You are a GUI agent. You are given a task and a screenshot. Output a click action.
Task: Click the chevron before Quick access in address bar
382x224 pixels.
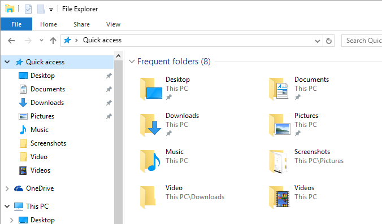coord(76,41)
